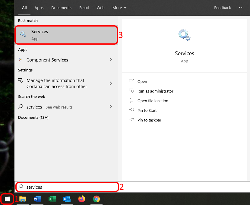
Task: Click the Cortana settings shield icon
Action: coord(21,80)
